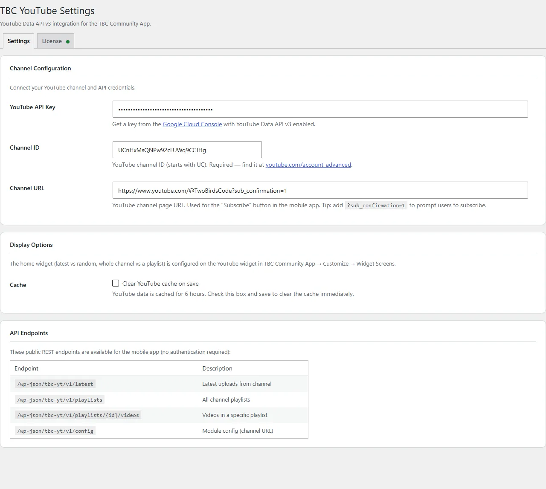Enable Clear YouTube cache on save

click(x=116, y=283)
